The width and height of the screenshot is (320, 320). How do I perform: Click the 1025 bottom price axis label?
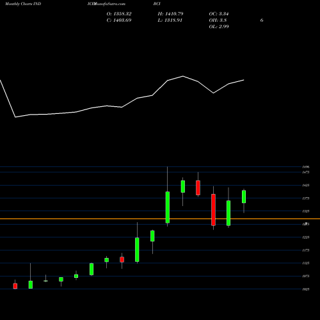[x=306, y=289]
